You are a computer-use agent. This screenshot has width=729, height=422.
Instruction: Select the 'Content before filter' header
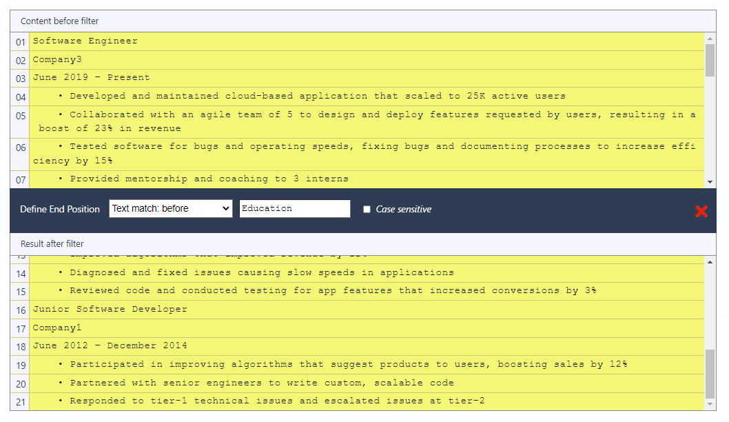59,21
